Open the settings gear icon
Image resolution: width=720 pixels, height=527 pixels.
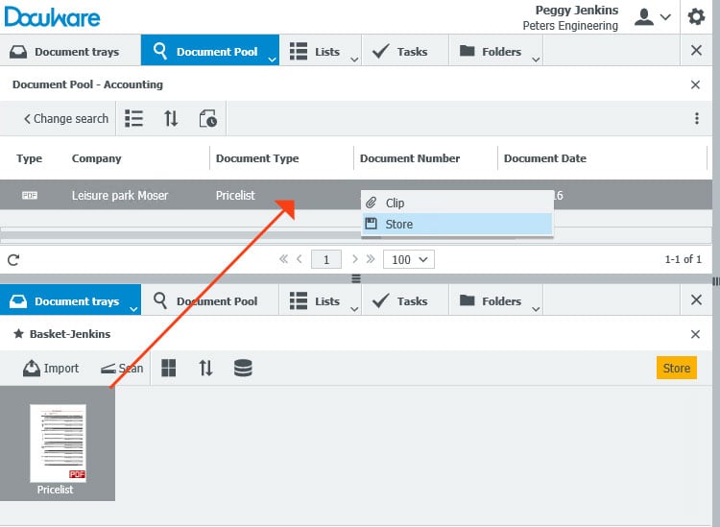point(696,17)
